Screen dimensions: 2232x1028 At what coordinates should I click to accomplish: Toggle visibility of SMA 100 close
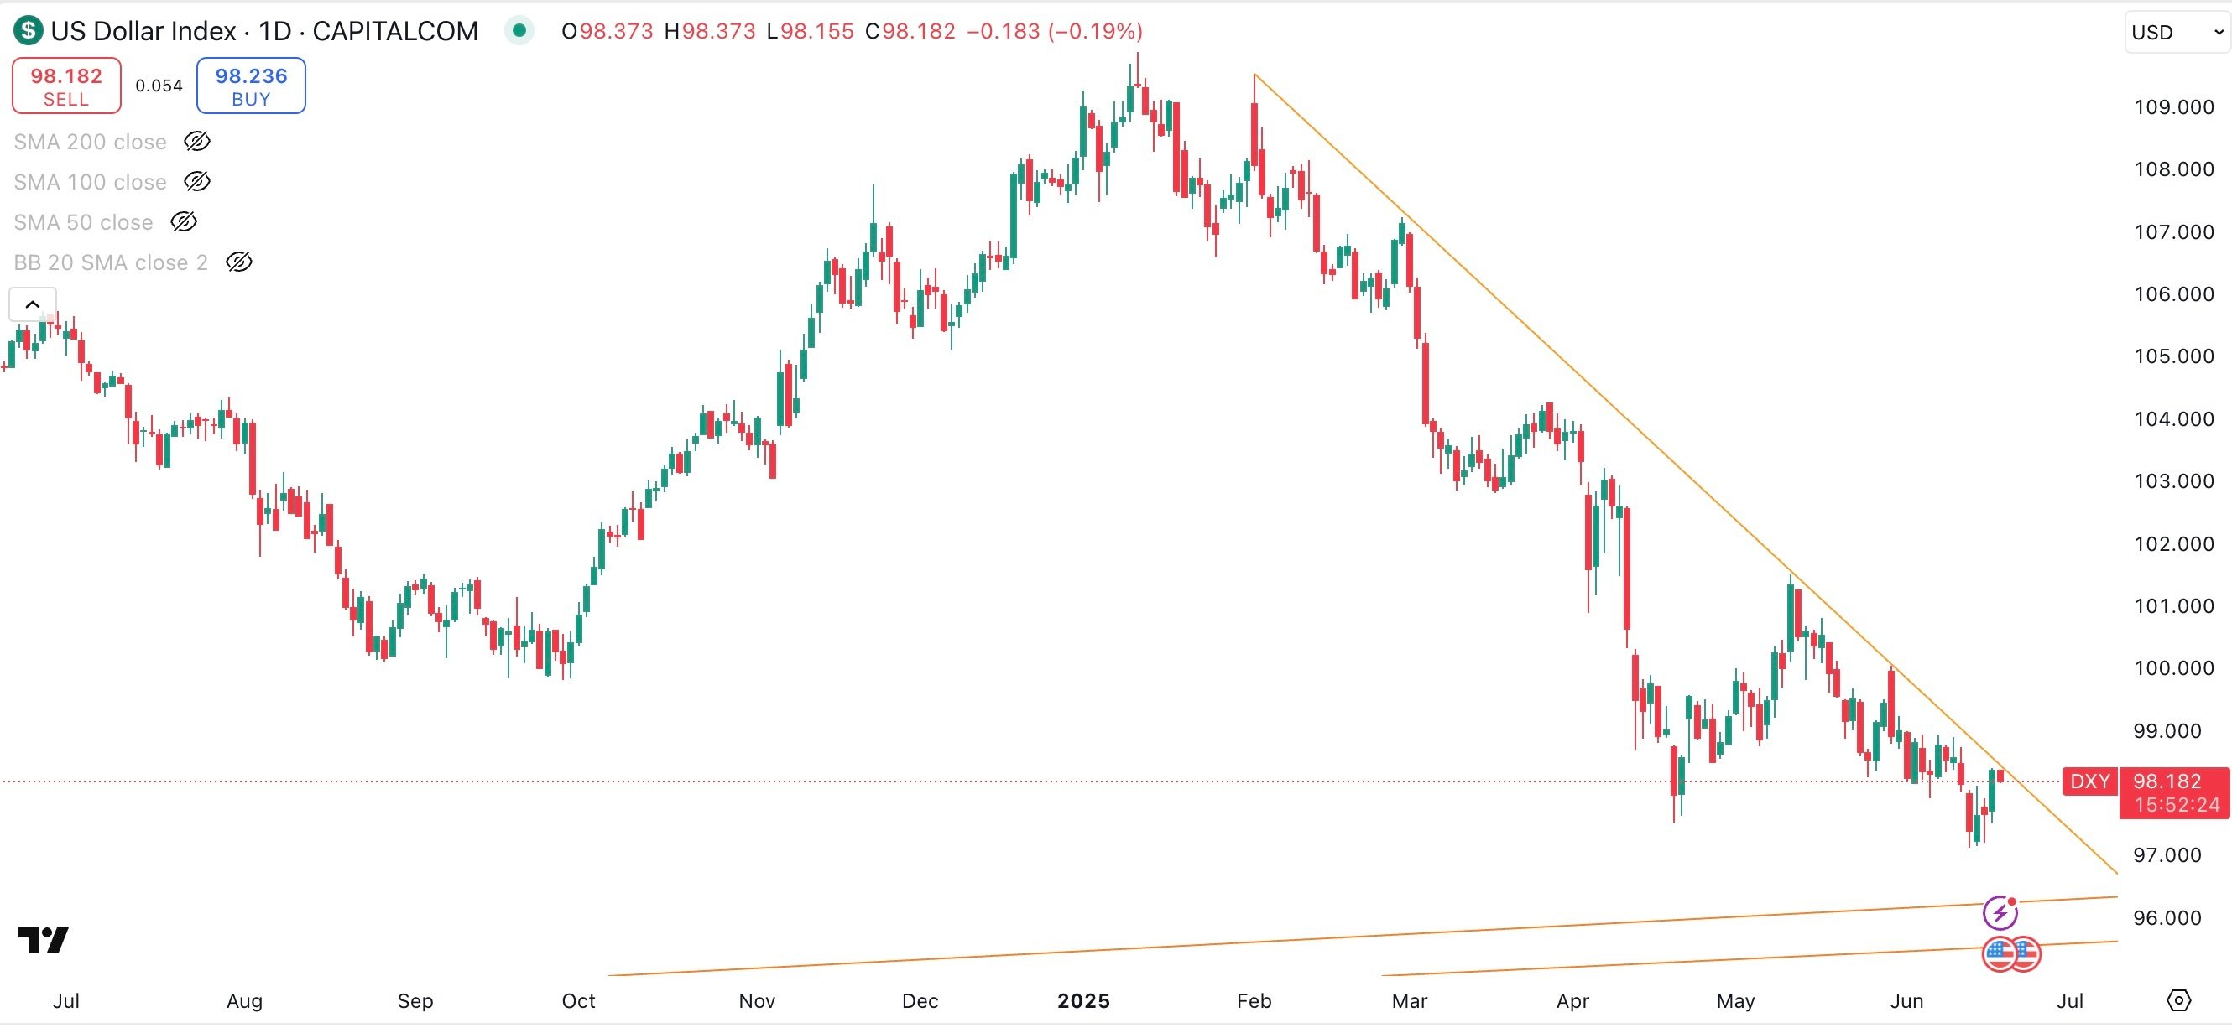point(197,182)
